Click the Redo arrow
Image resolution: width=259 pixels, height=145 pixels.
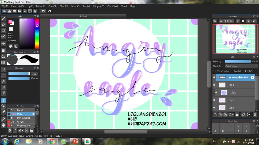(x=50, y=11)
